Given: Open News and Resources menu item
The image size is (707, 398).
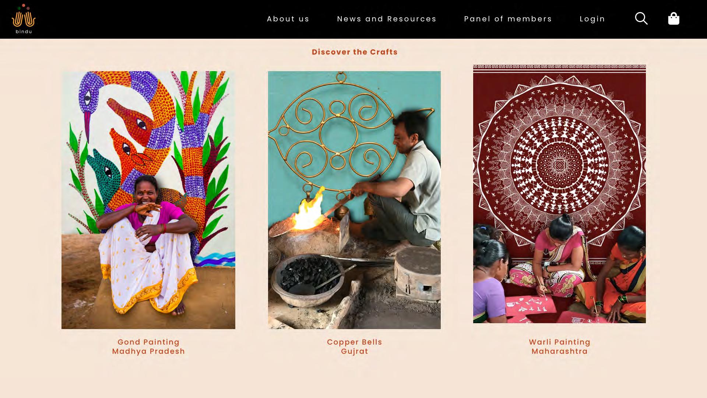Looking at the screenshot, I should click(387, 19).
